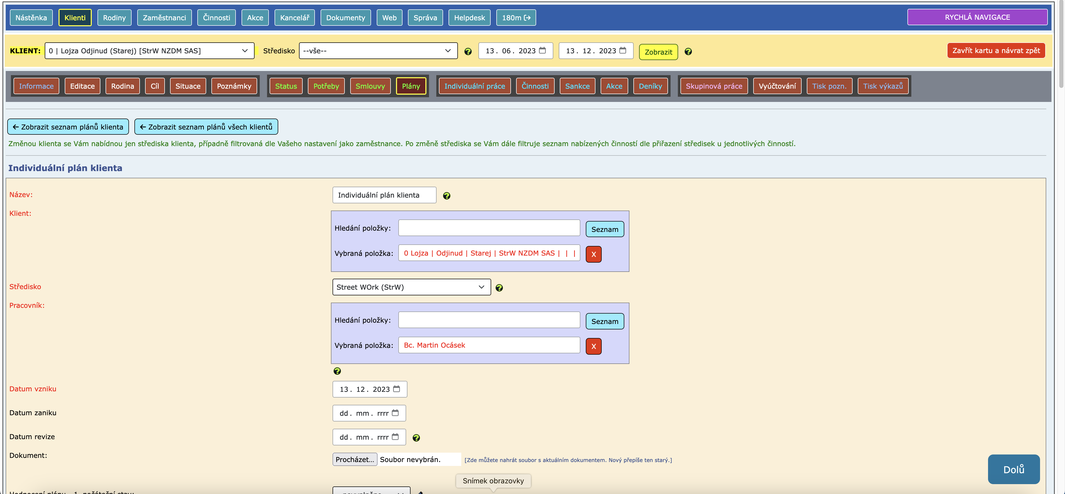Switch to Potřeby client tab

coord(326,86)
